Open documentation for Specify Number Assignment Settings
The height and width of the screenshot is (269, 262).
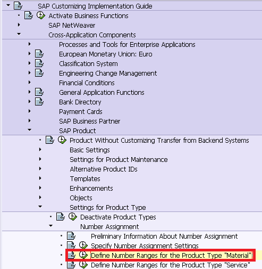(x=71, y=246)
